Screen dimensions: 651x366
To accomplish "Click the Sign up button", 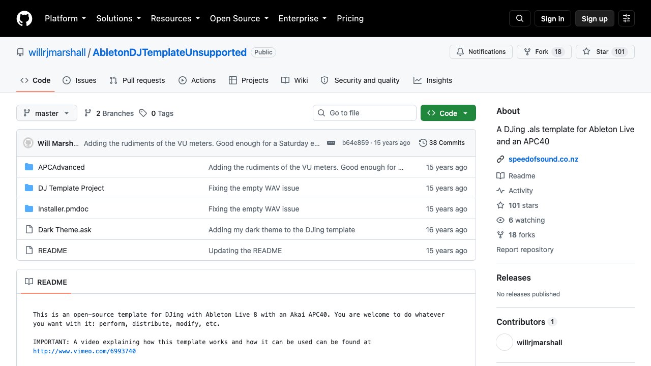I will [x=595, y=18].
